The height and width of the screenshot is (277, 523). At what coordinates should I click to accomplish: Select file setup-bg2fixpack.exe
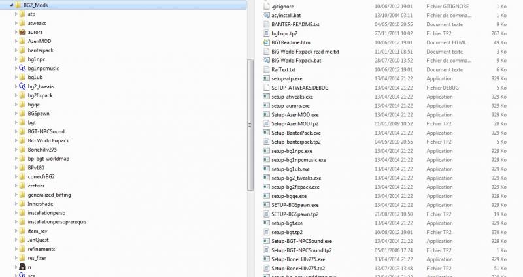pos(295,187)
